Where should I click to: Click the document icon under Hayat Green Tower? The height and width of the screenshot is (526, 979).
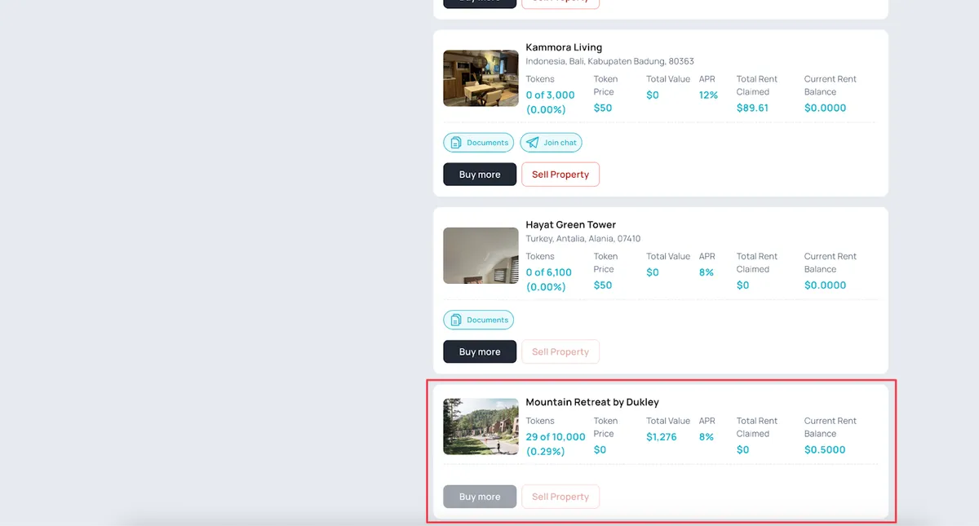click(x=456, y=320)
